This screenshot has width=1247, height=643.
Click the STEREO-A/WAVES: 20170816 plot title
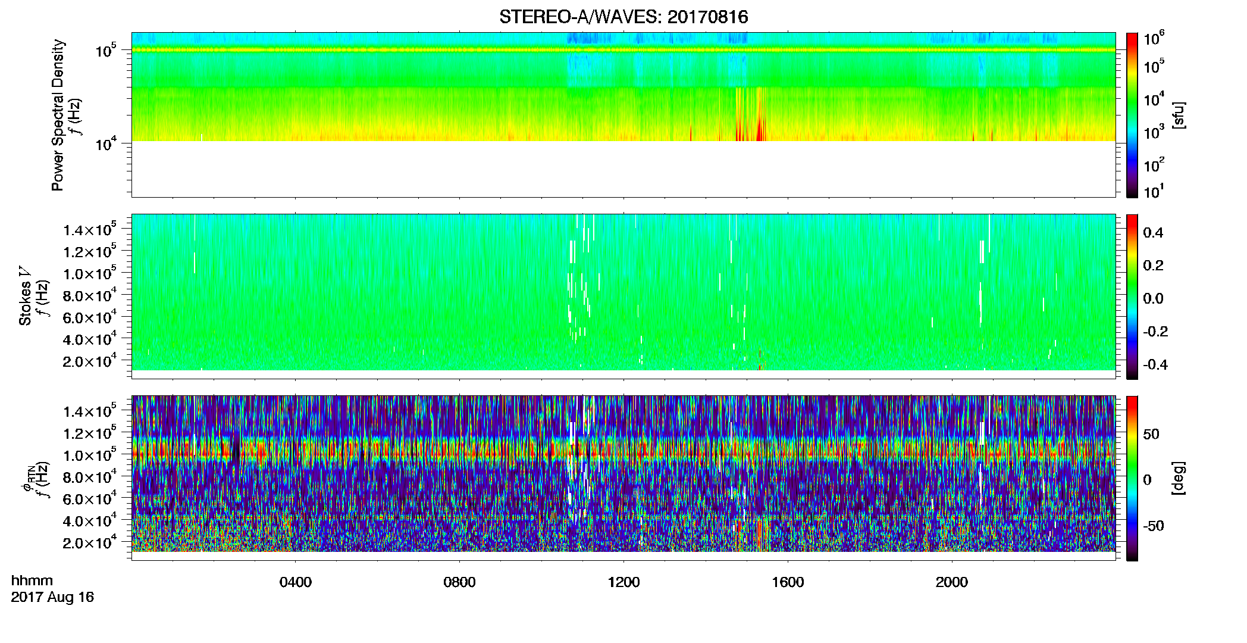623,17
